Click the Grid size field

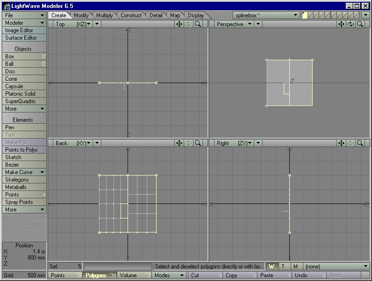pyautogui.click(x=24, y=275)
